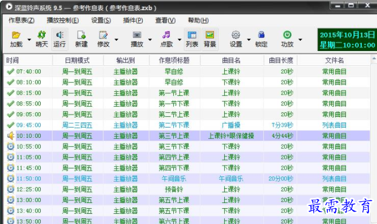Click the 曲目长度 column header

coord(281,61)
